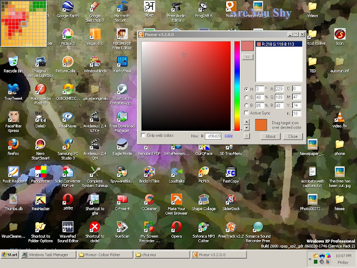357x268 pixels.
Task: Open the Videos folder
Action: pos(312,10)
